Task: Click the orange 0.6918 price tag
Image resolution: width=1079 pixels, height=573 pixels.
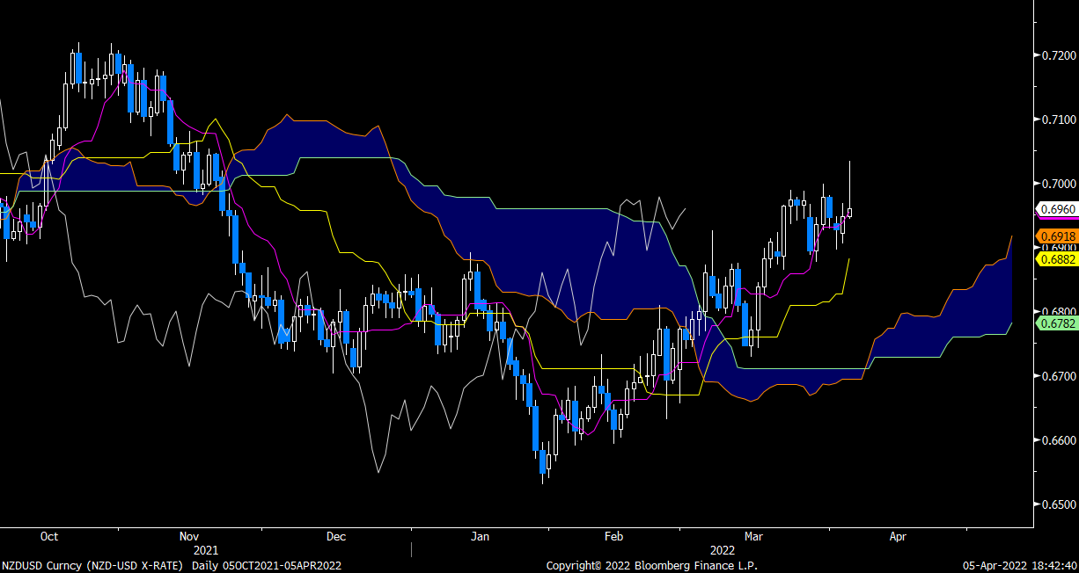Action: pyautogui.click(x=1055, y=236)
